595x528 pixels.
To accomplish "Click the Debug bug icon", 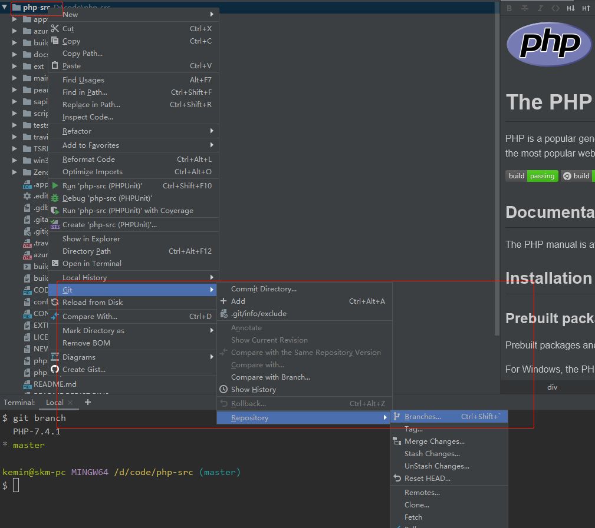I will pos(55,198).
